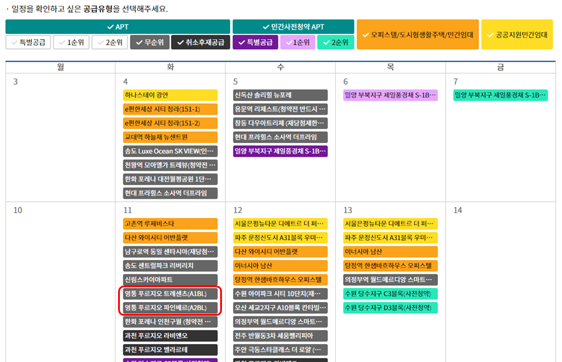
Task: Open 파주 운정신도시 A31블록 on the 13th
Action: point(390,237)
